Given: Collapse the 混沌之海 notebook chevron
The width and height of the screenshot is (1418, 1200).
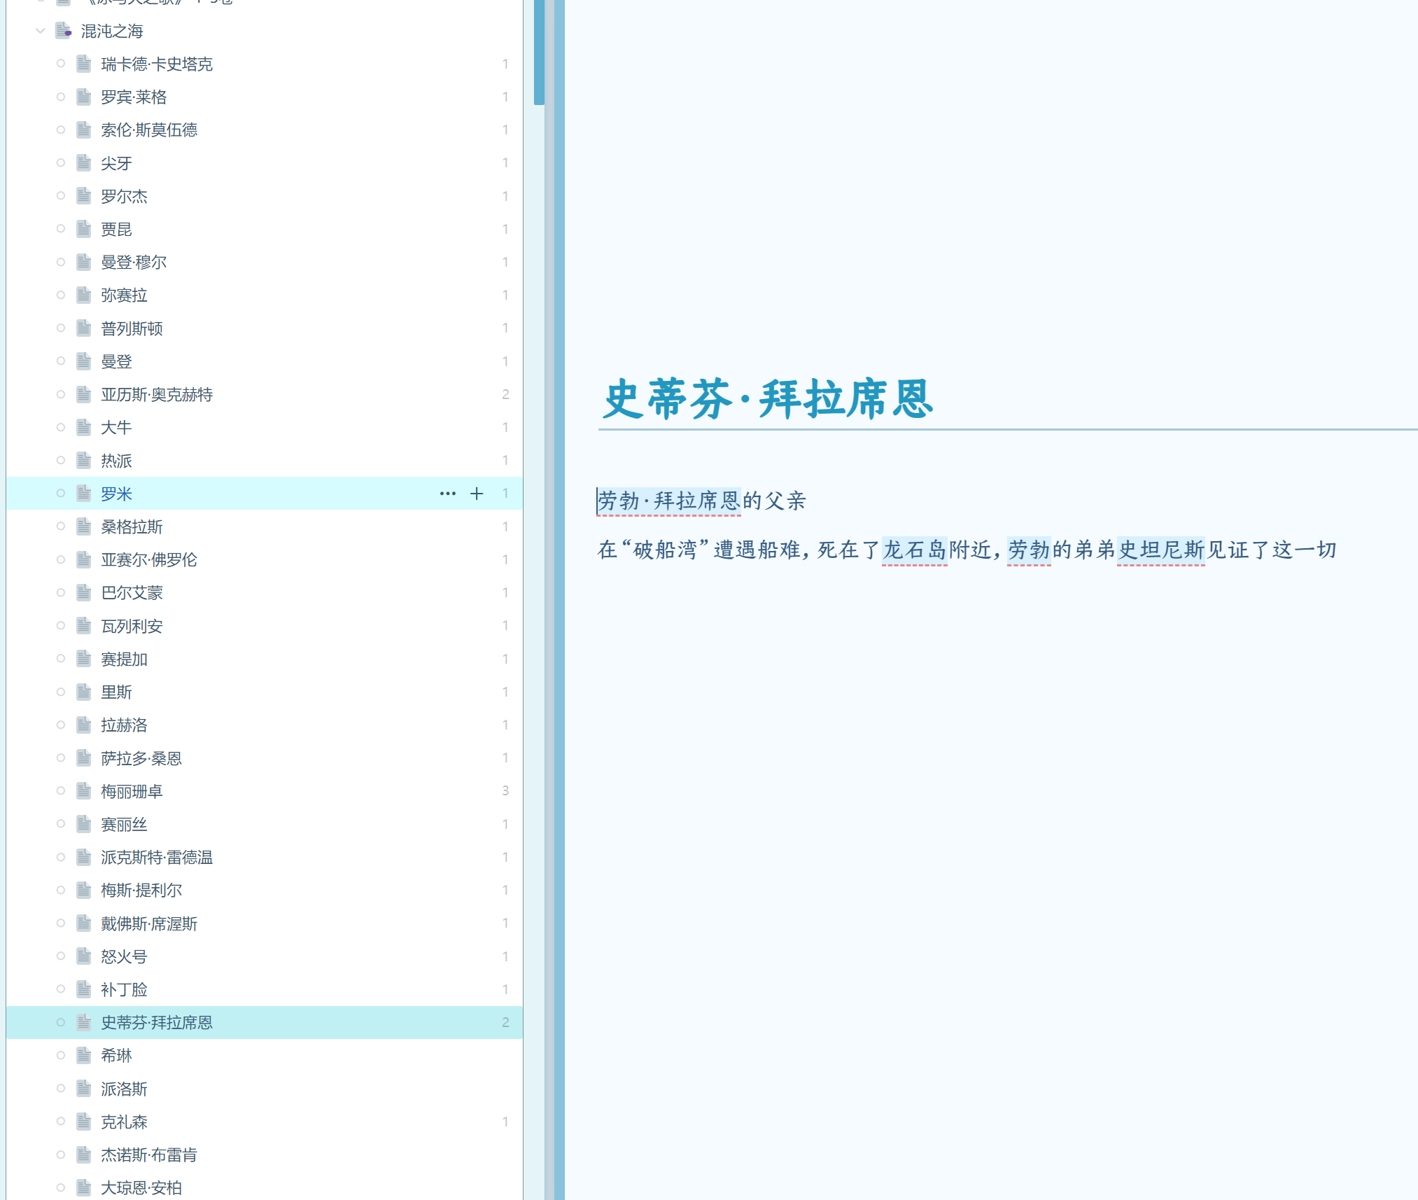Looking at the screenshot, I should (x=40, y=31).
